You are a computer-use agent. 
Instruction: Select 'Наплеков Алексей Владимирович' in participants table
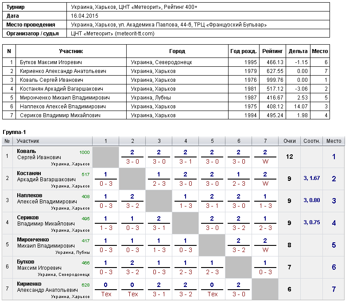coord(63,107)
